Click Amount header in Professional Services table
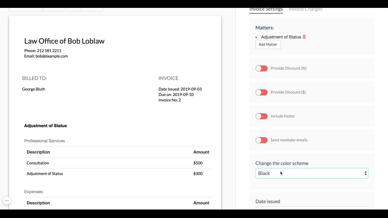388x218 pixels. pos(201,152)
